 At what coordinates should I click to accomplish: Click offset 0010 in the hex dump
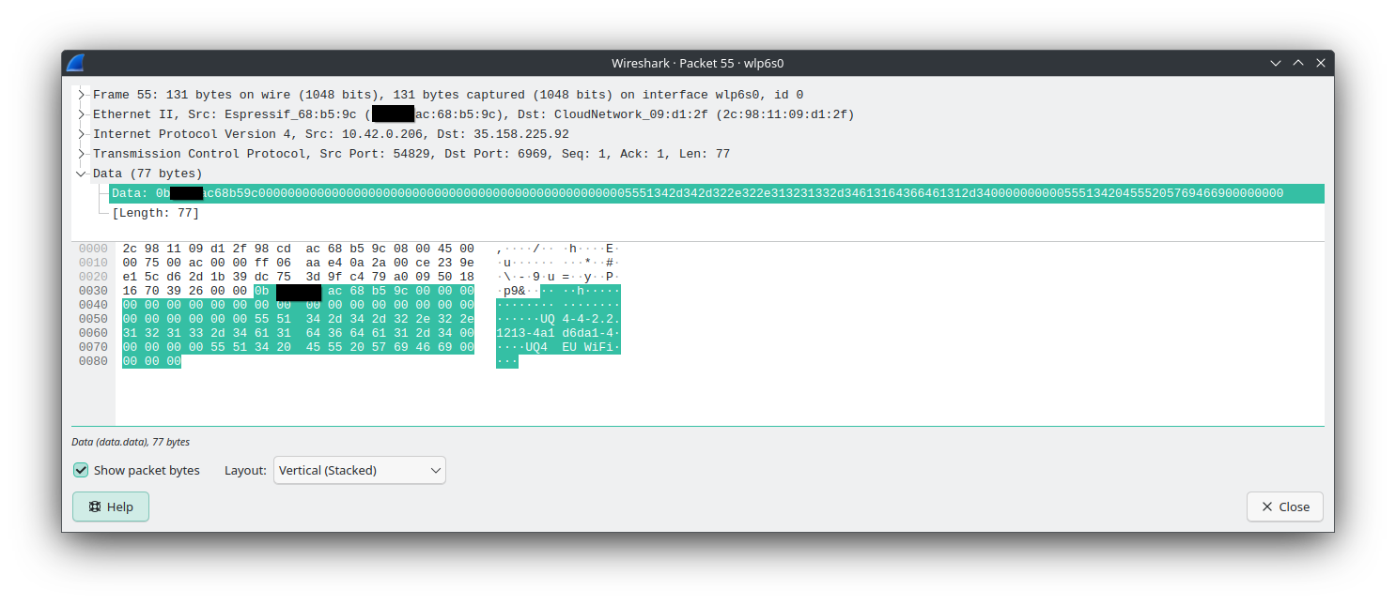[93, 263]
